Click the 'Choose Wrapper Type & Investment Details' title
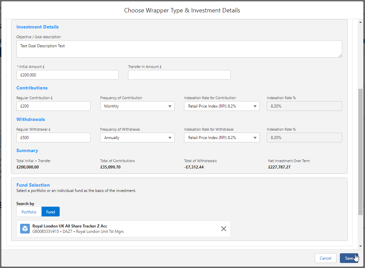Image resolution: width=365 pixels, height=268 pixels. pos(182,10)
